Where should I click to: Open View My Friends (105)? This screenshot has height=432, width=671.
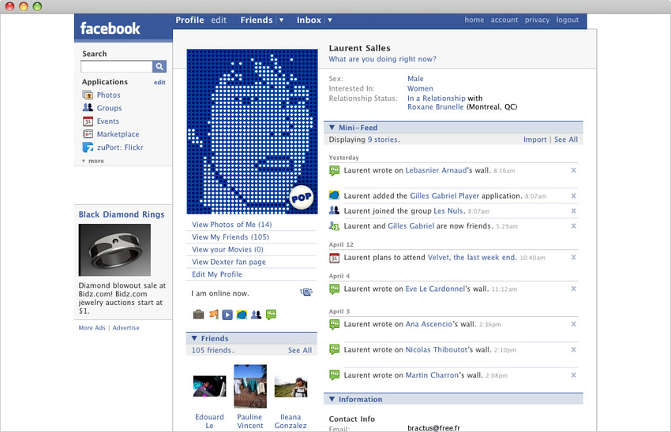[x=231, y=236]
